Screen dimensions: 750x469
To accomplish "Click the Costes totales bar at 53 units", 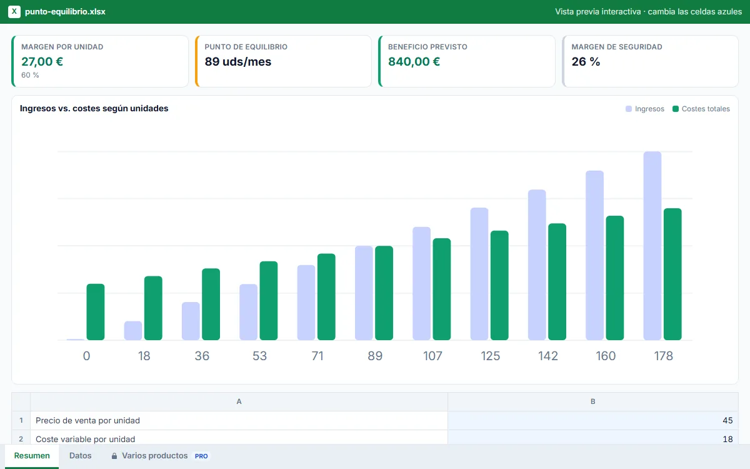I will coord(269,301).
